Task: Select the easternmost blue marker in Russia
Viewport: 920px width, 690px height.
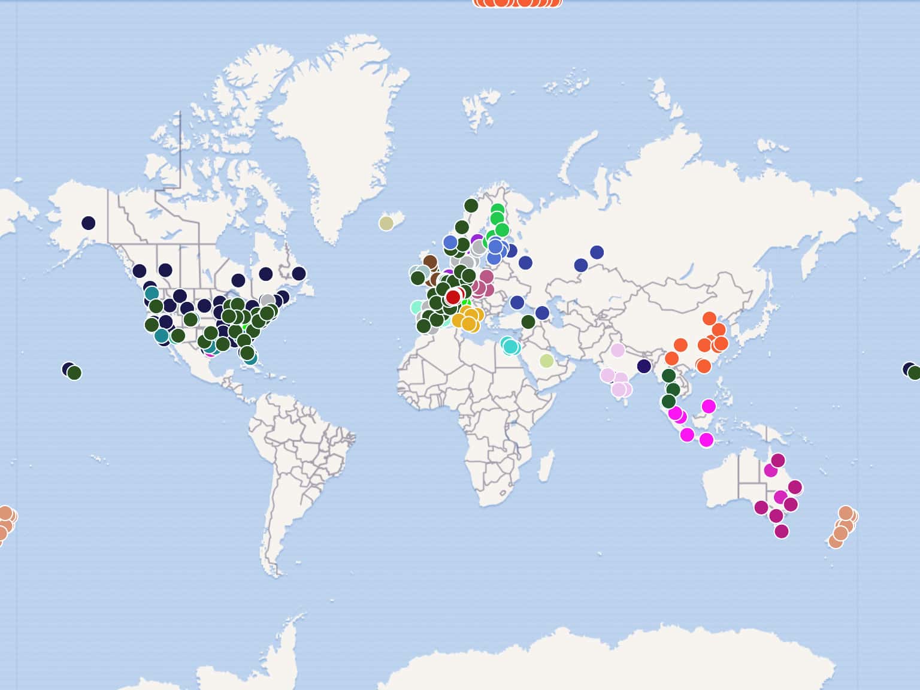Action: click(597, 252)
